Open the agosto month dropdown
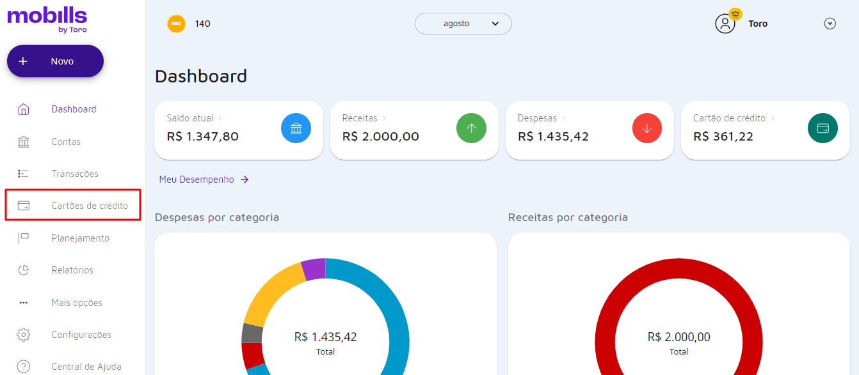The image size is (859, 375). pos(463,23)
